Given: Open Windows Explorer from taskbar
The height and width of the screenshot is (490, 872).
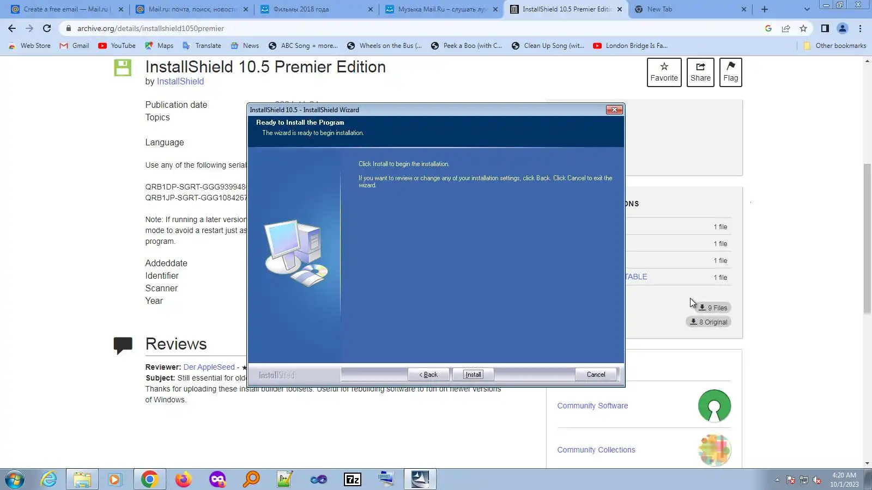Looking at the screenshot, I should (82, 480).
